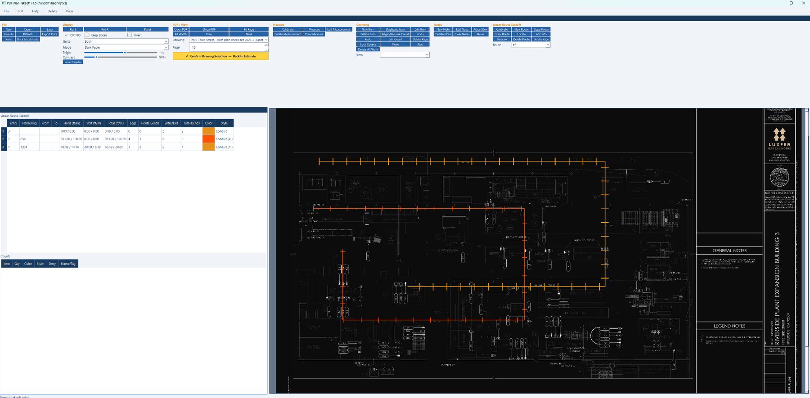Viewport: 810px width, 398px height.
Task: Click the Refresh button
Action: click(x=28, y=34)
